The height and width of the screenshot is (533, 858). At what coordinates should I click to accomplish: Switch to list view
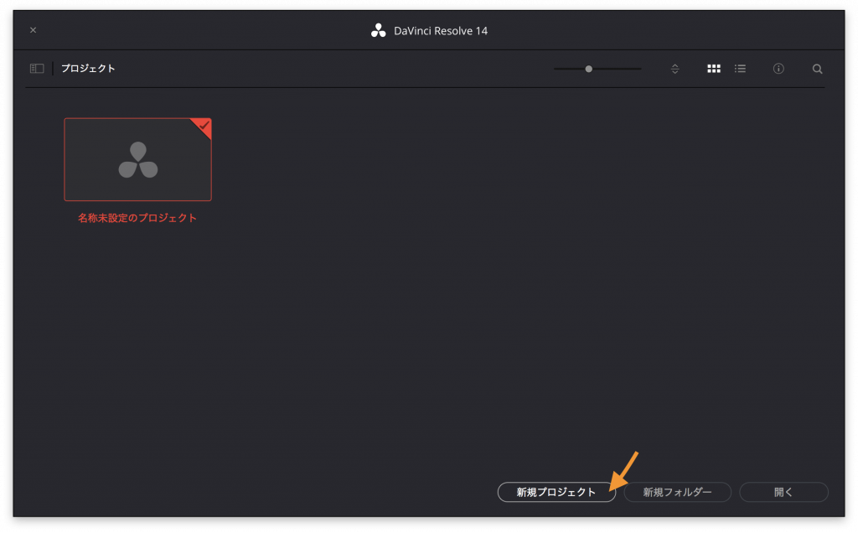pyautogui.click(x=741, y=69)
